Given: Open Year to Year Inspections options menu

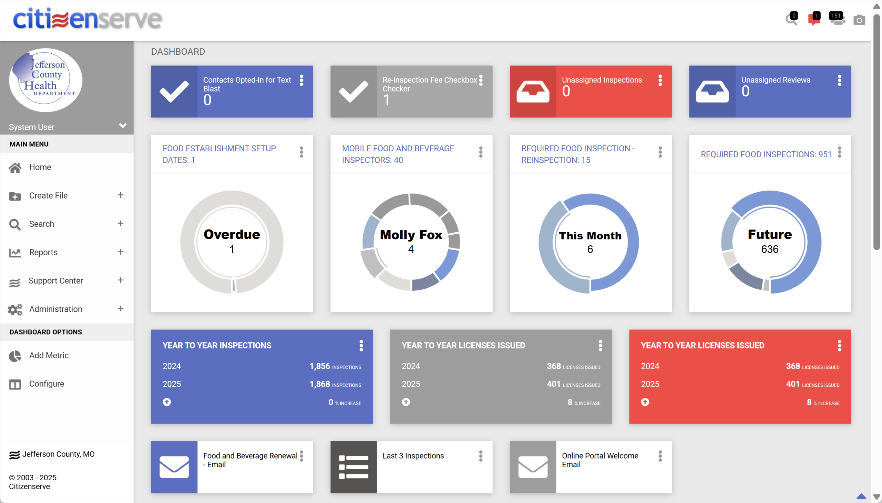Looking at the screenshot, I should click(x=361, y=345).
